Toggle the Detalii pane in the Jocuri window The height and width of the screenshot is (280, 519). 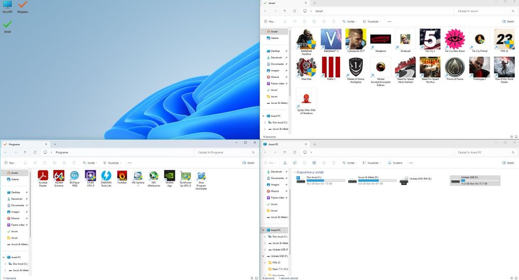click(x=508, y=21)
